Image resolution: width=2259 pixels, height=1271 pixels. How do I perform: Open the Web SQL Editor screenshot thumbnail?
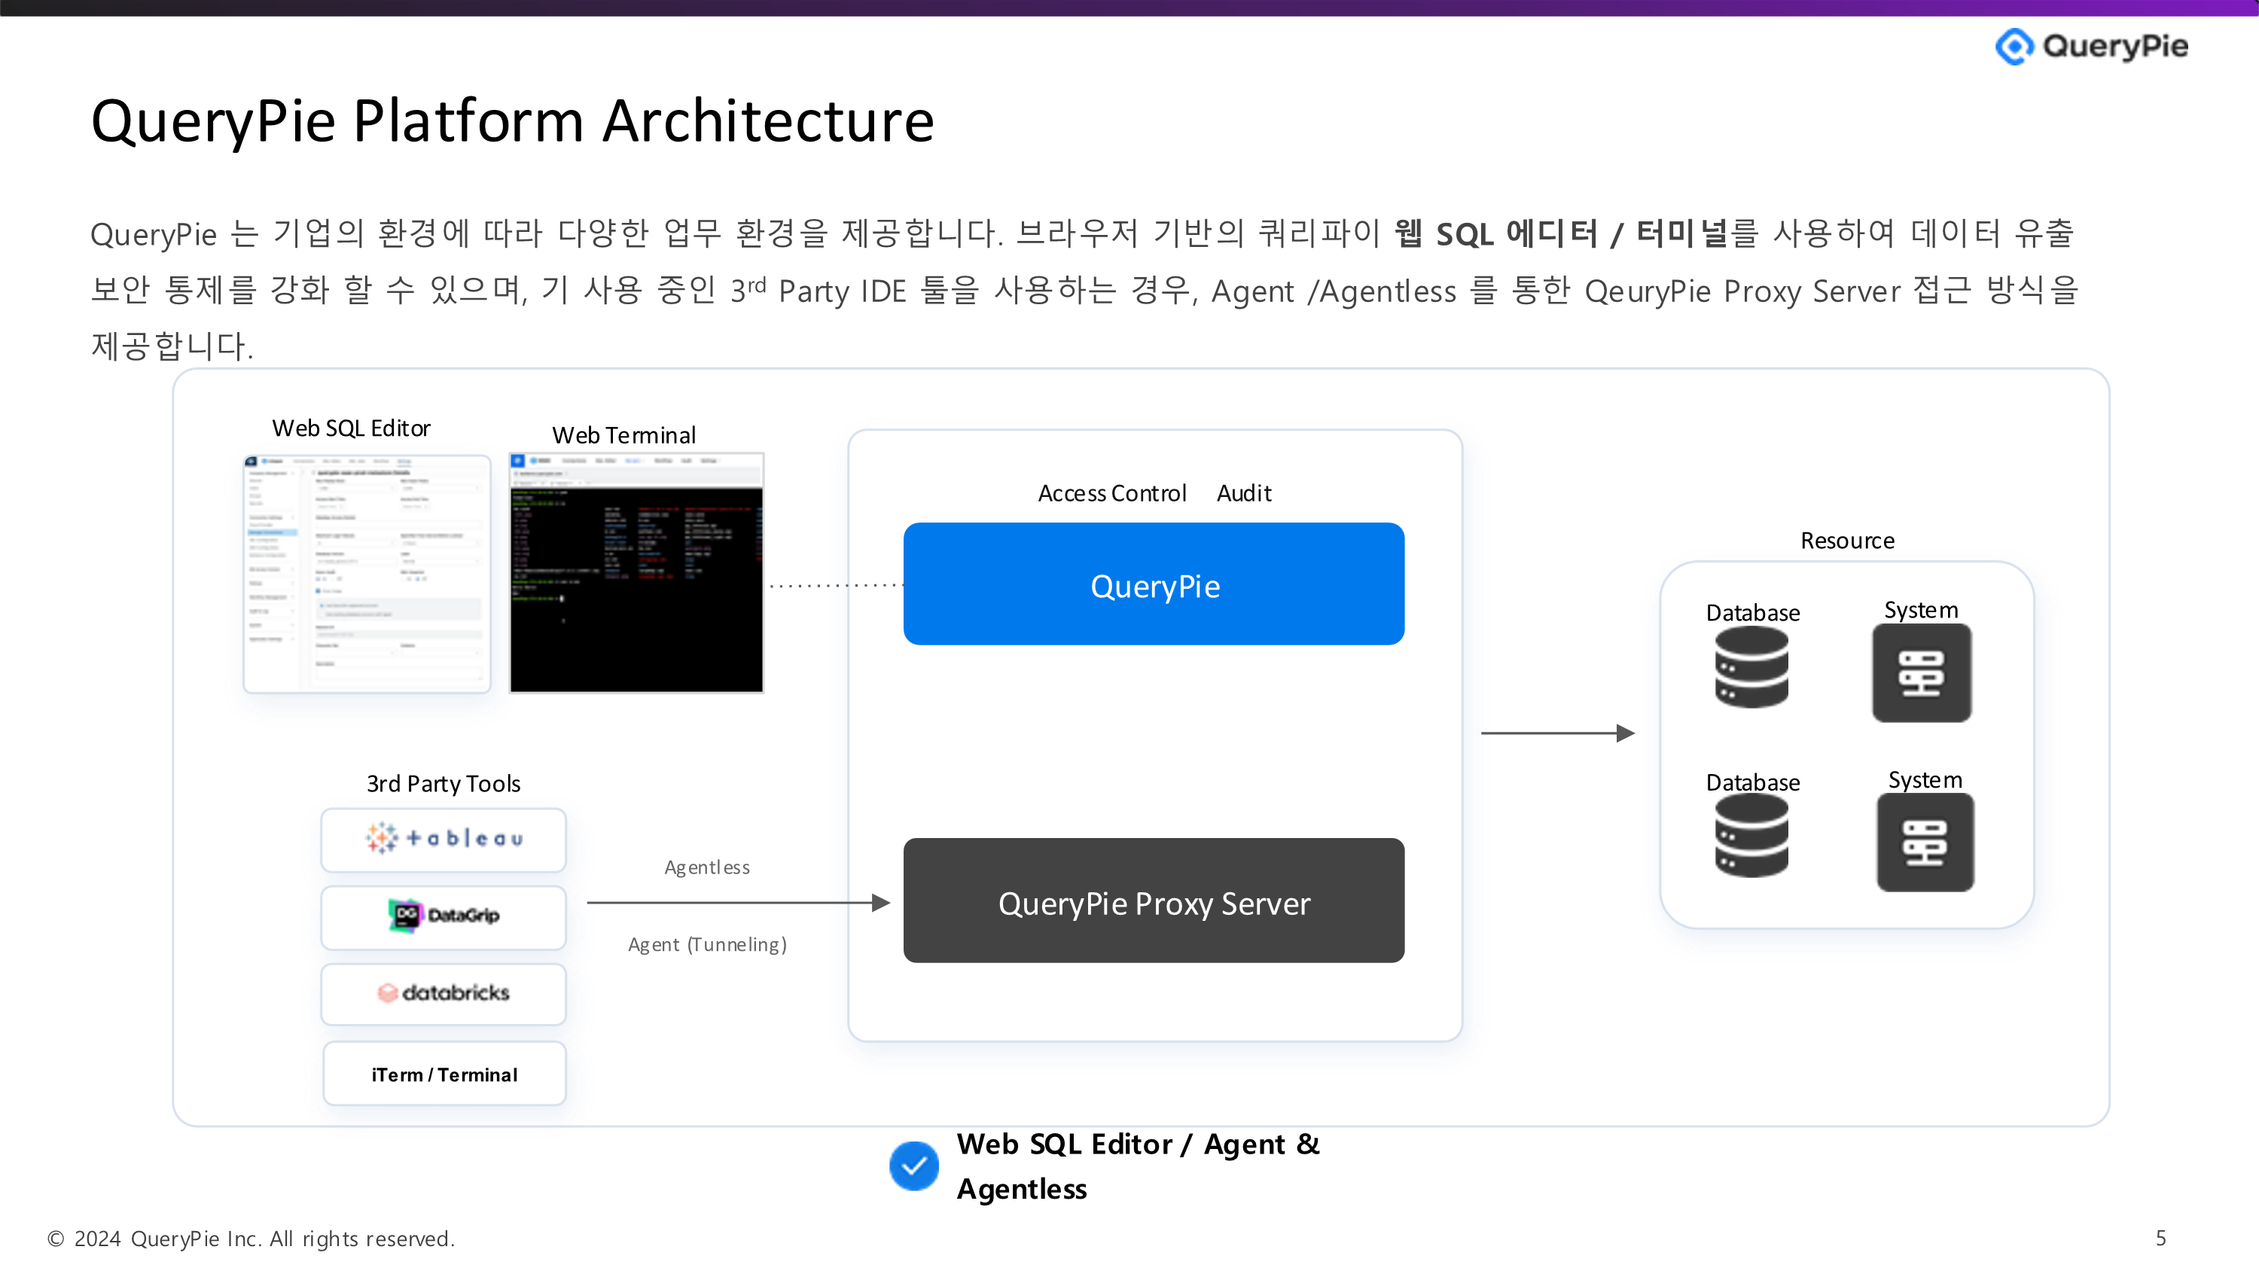(x=367, y=575)
